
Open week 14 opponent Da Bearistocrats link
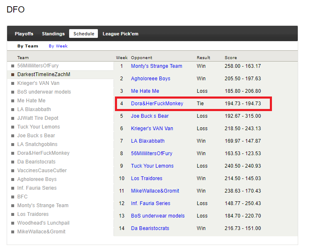[150, 228]
